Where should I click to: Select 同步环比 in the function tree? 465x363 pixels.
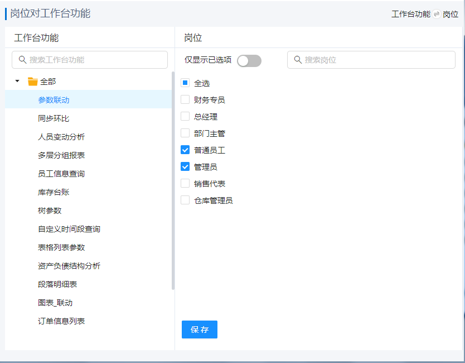pos(54,118)
